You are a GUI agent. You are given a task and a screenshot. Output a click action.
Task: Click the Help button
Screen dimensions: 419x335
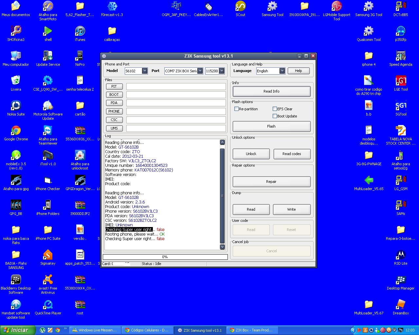[x=299, y=71]
